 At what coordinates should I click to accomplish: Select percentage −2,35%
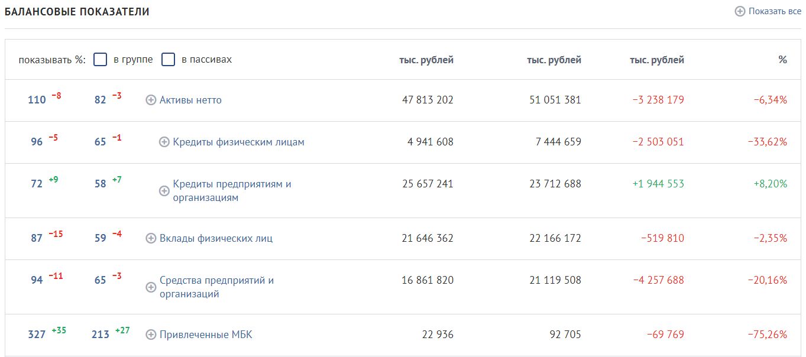point(771,238)
